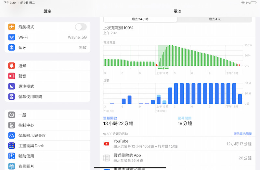
Task: Select the Wi-Fi row showing Wayne_5G
Action: coord(47,37)
